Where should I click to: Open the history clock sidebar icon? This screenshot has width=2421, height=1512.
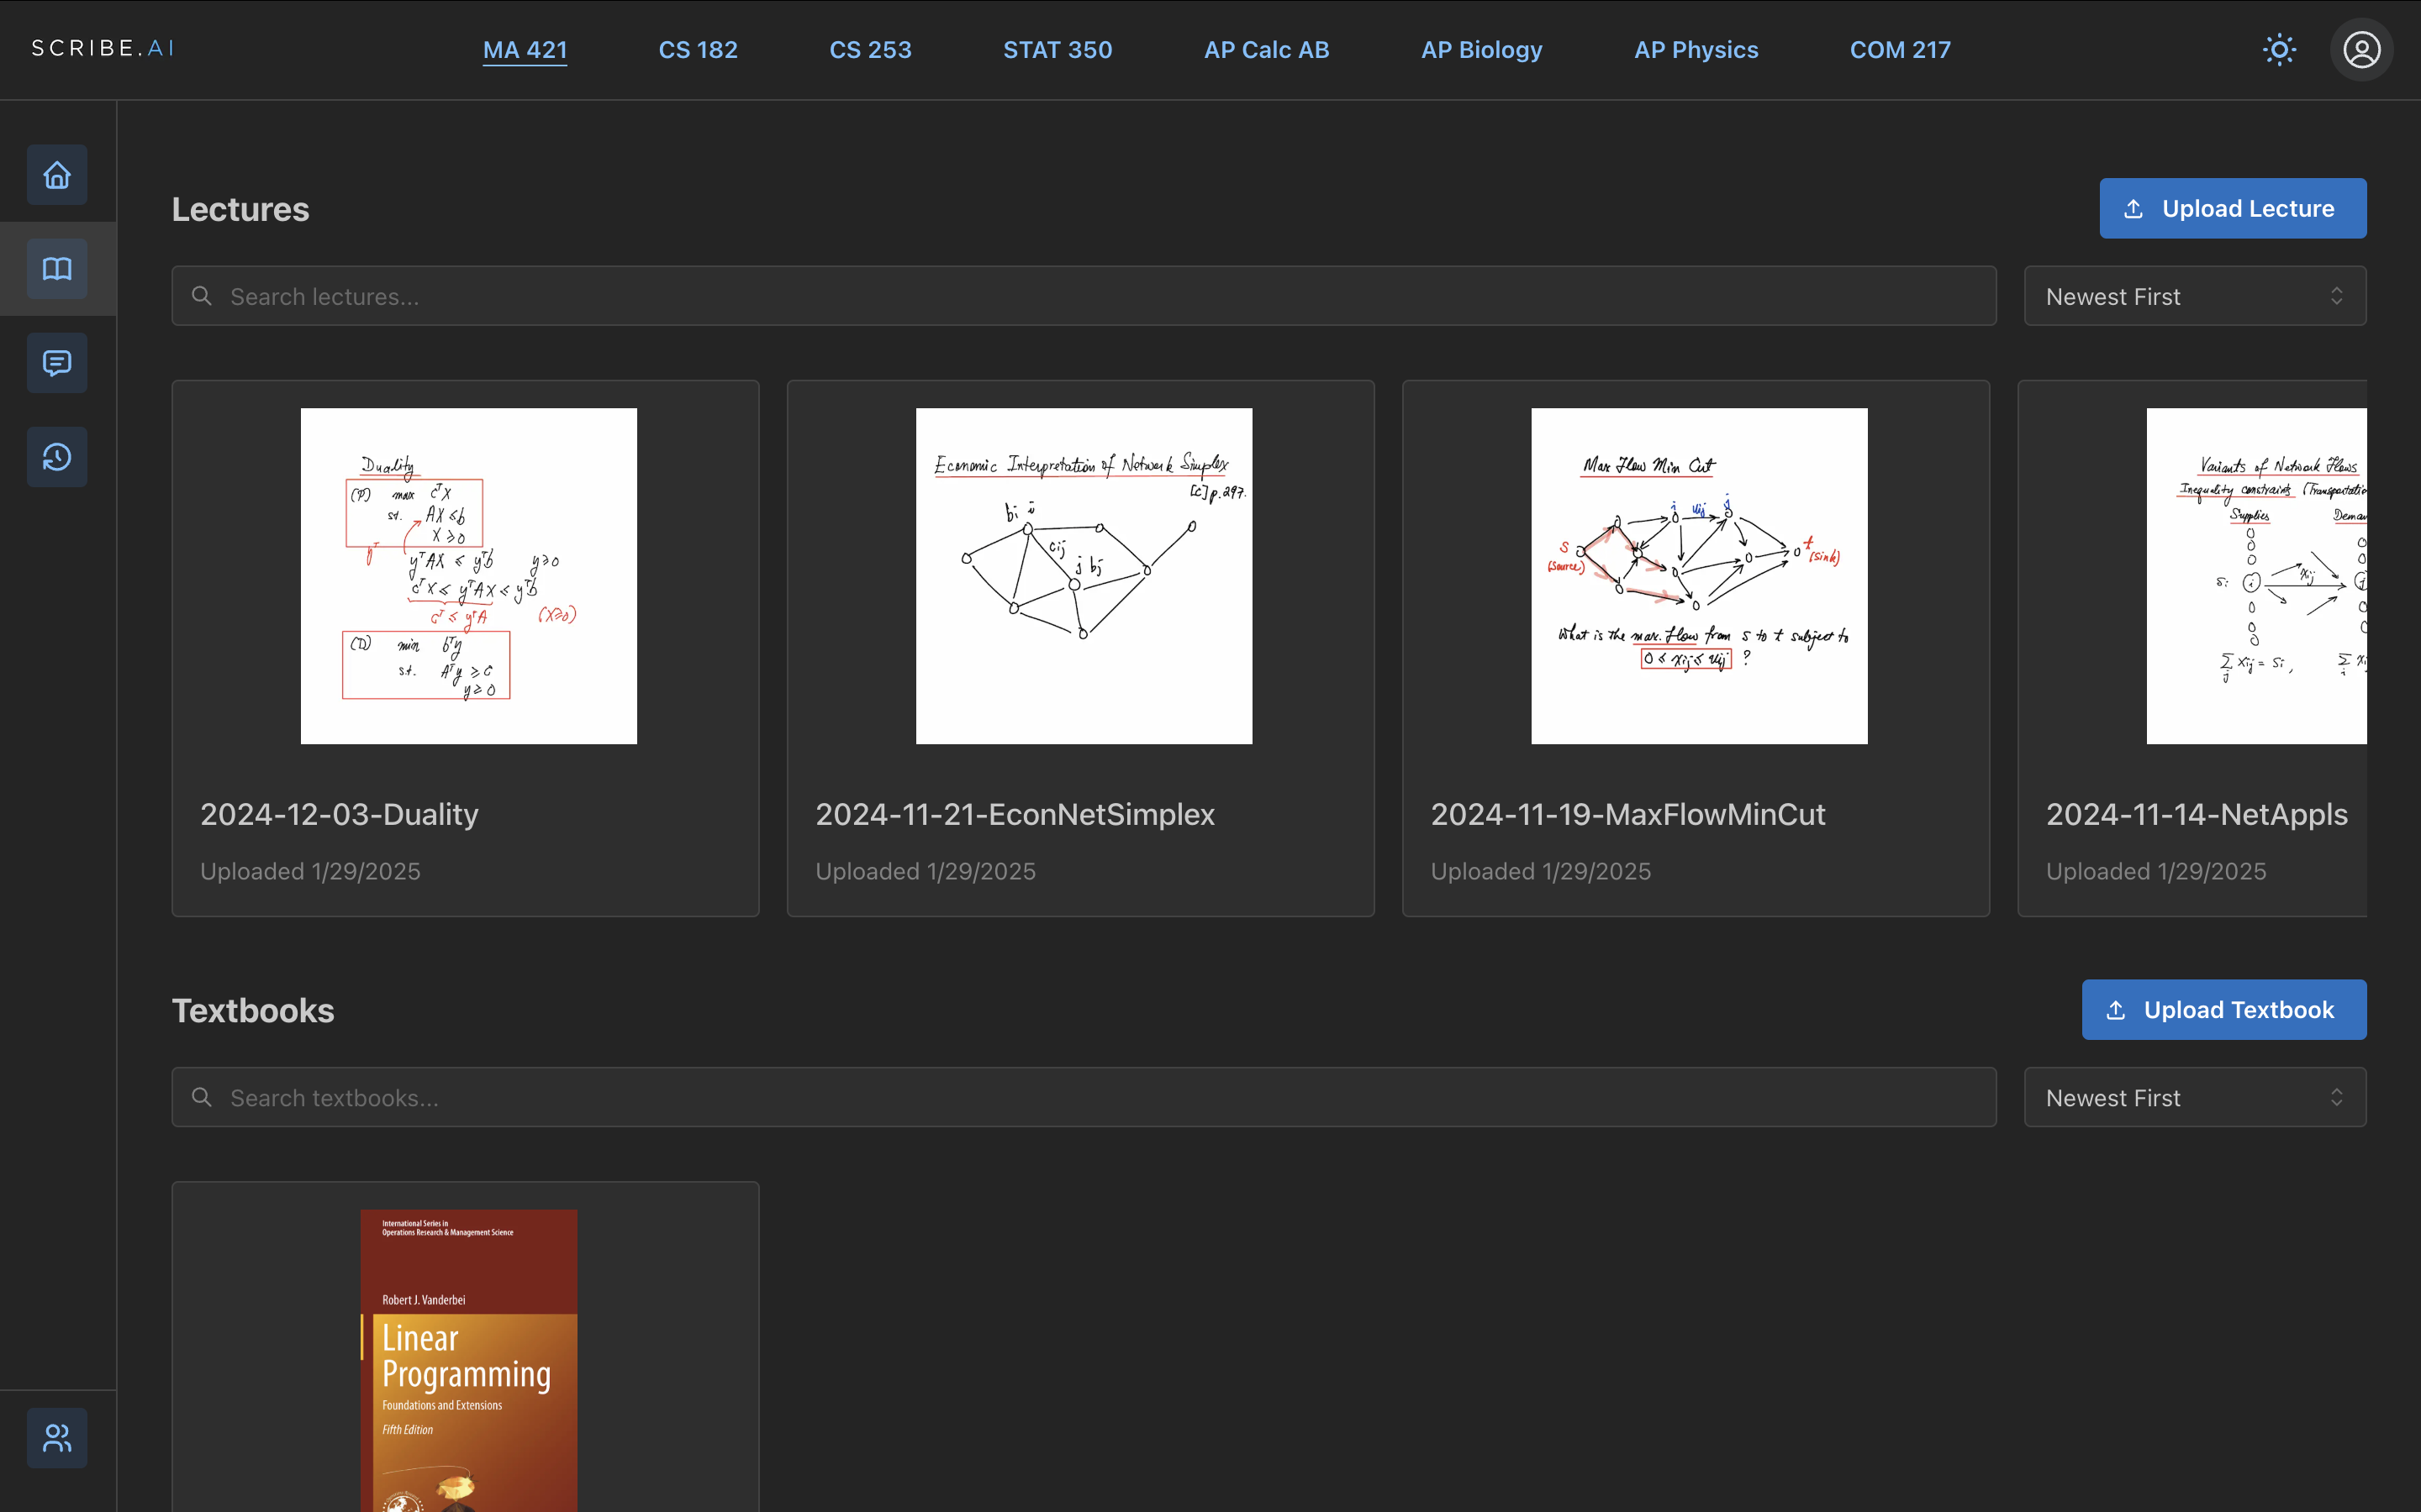57,457
